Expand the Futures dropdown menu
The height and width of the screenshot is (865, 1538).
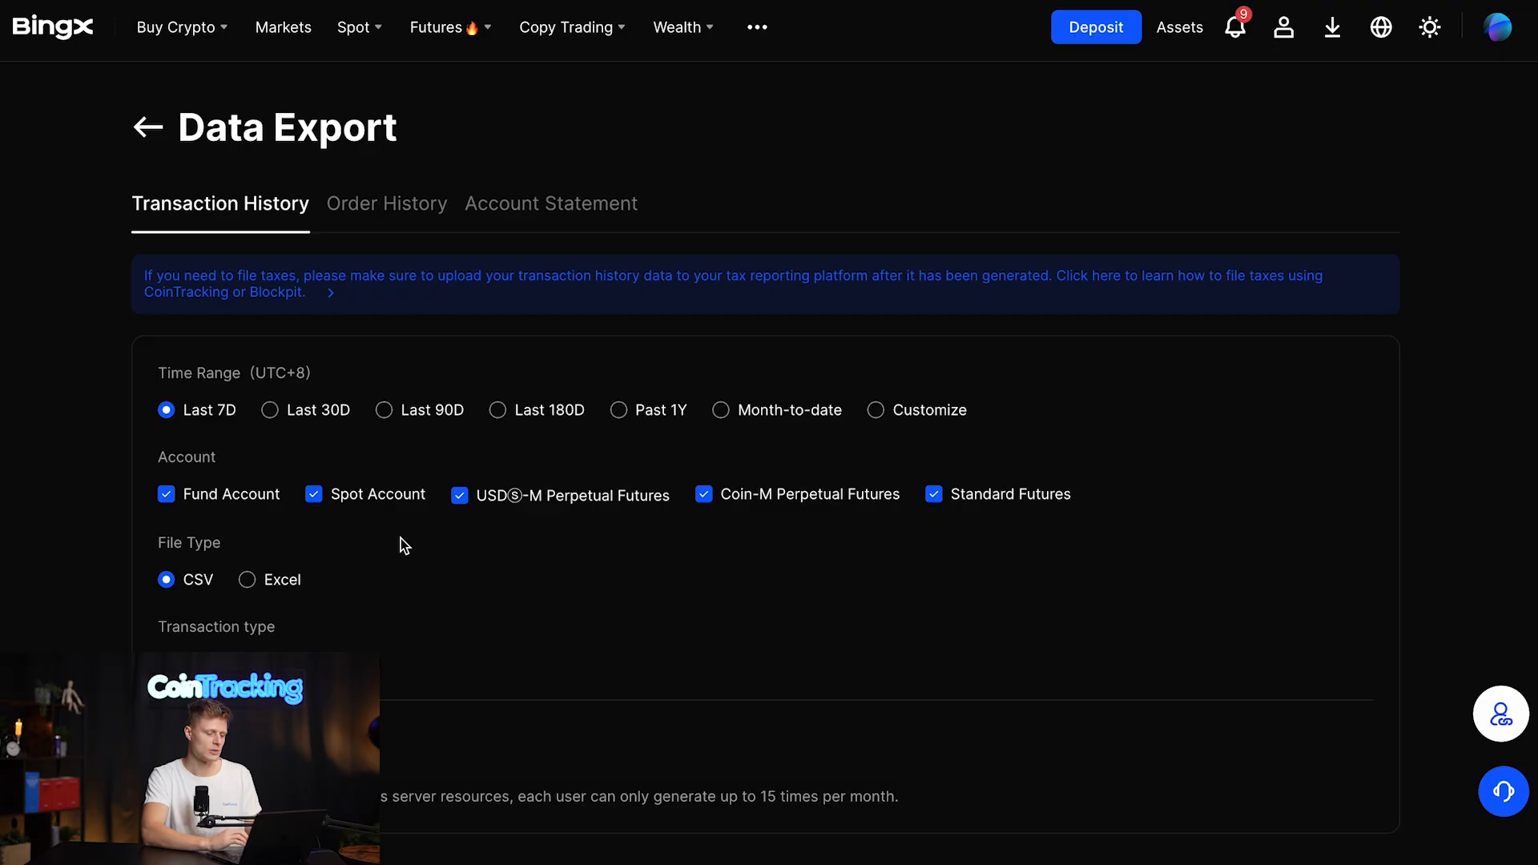tap(450, 27)
